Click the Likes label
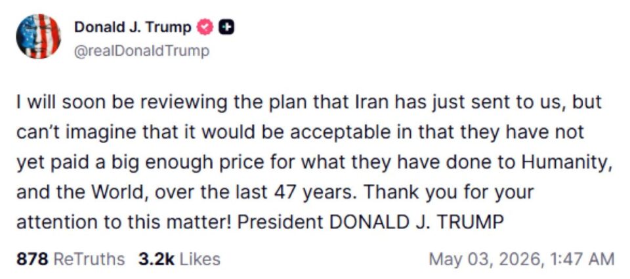Image resolution: width=630 pixels, height=279 pixels. click(199, 259)
